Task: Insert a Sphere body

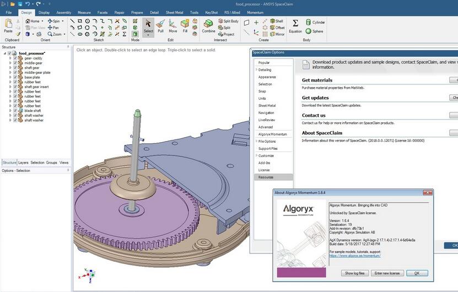Action: [x=314, y=31]
